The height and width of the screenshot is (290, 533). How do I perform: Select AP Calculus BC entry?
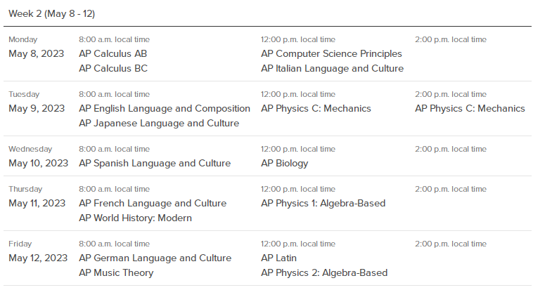(x=113, y=68)
